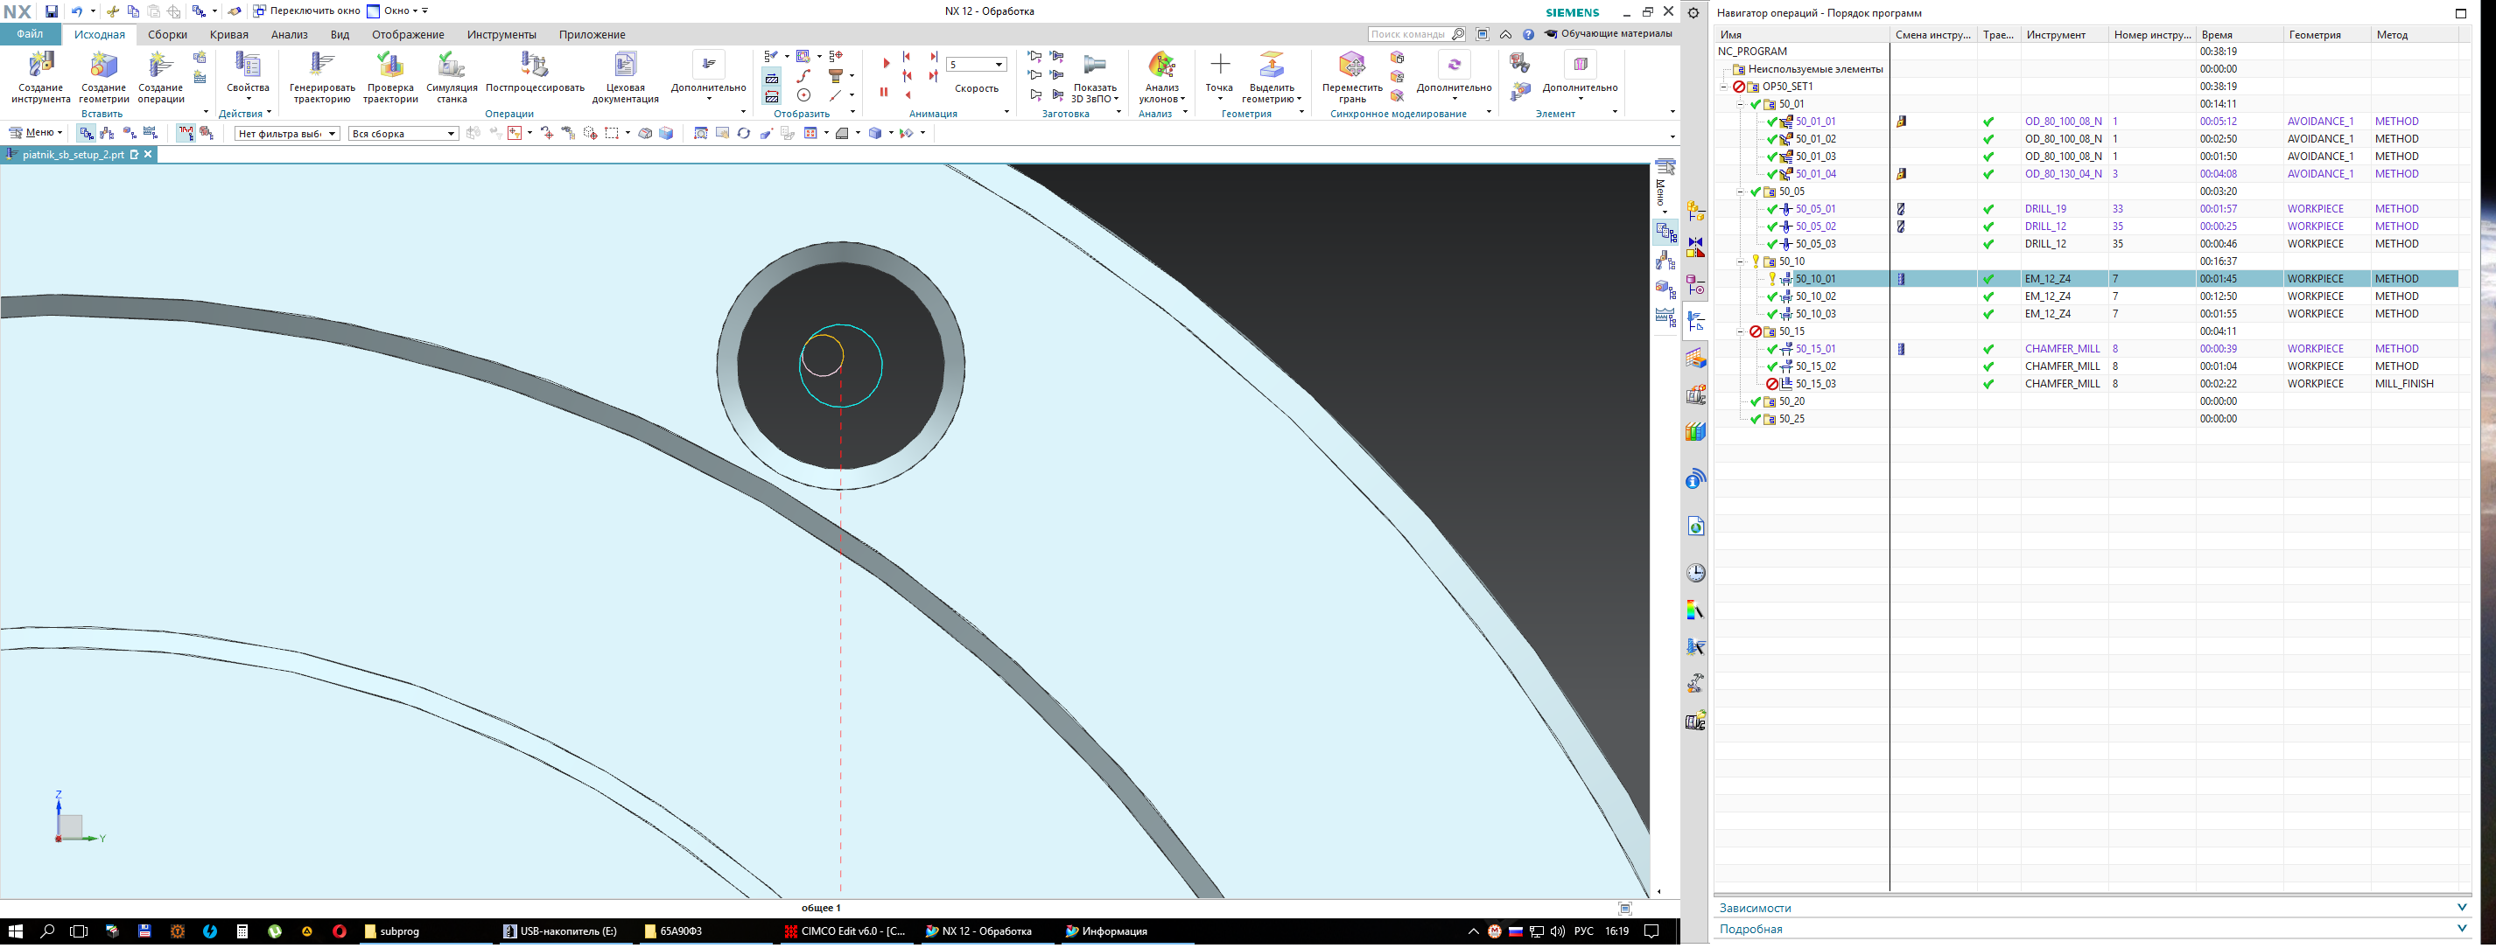Open CIMCO Edit from the taskbar

[x=844, y=931]
